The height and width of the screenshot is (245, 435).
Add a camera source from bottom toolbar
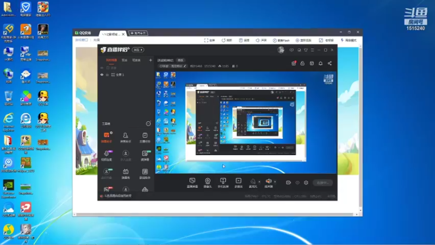(x=208, y=183)
